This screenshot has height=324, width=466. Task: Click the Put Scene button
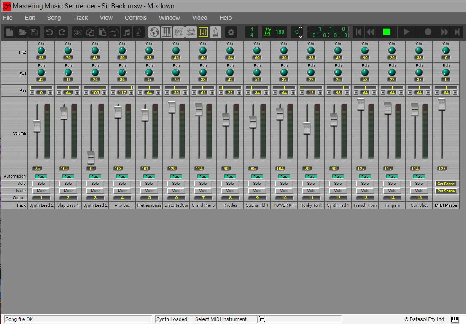click(x=446, y=191)
